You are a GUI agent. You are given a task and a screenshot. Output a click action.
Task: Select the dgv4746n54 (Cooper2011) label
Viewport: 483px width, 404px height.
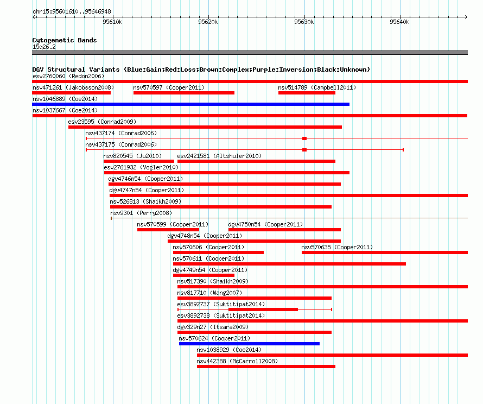point(145,179)
